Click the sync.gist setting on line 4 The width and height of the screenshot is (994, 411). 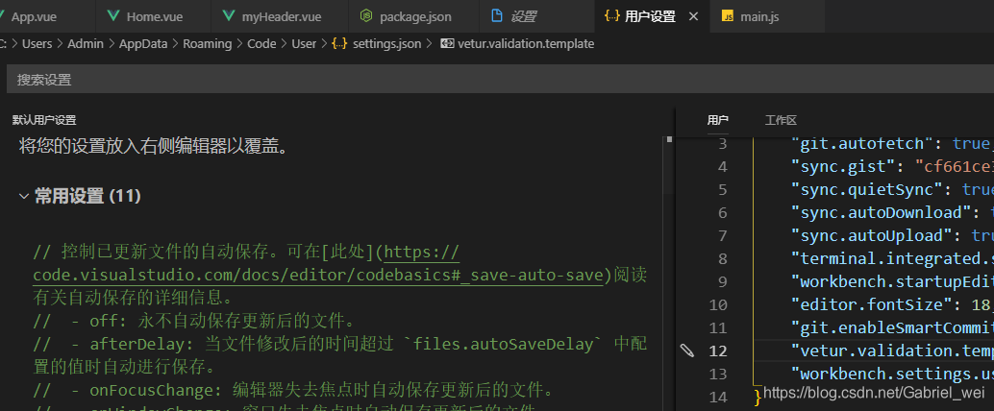(x=892, y=166)
